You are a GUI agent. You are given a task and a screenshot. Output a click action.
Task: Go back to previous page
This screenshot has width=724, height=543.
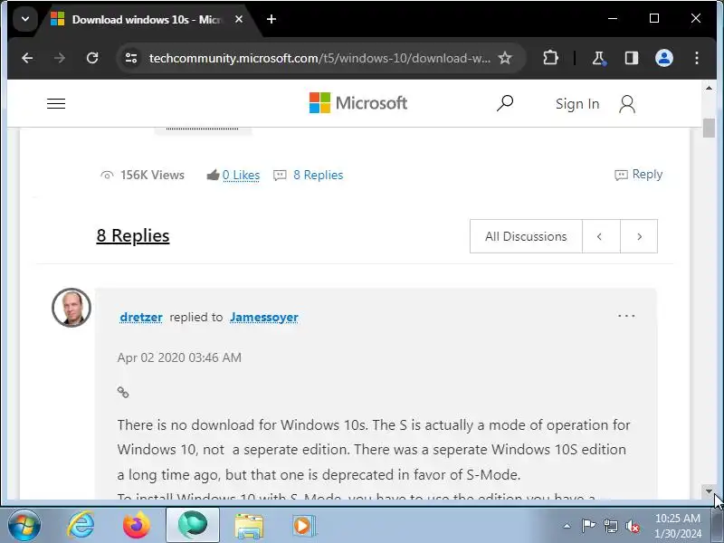pyautogui.click(x=27, y=58)
